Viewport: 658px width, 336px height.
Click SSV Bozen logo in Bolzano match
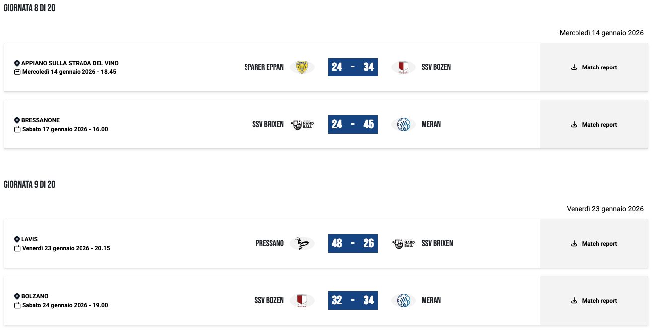click(302, 301)
